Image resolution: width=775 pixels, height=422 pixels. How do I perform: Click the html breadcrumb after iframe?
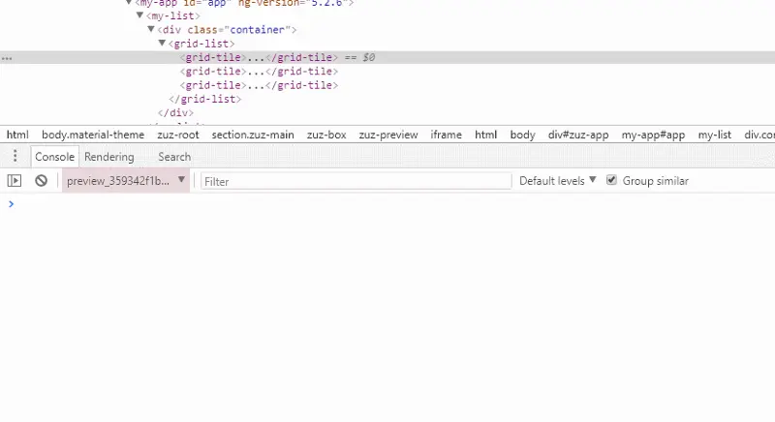click(x=486, y=135)
